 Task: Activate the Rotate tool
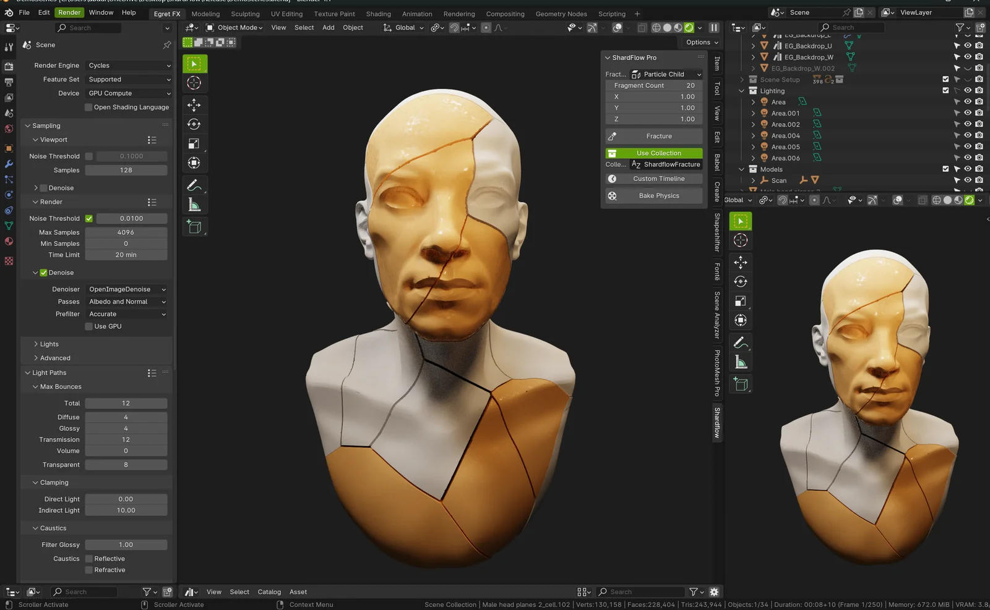point(195,124)
